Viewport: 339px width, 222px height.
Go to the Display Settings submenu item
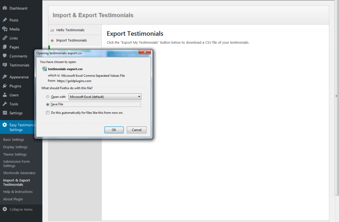pyautogui.click(x=15, y=147)
